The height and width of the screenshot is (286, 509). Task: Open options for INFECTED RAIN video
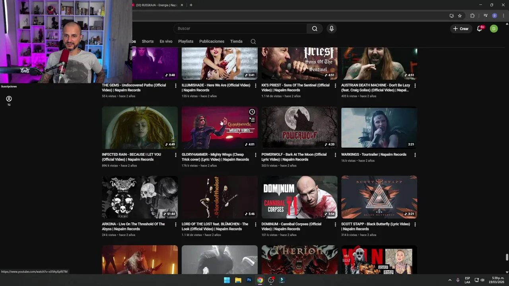(176, 155)
